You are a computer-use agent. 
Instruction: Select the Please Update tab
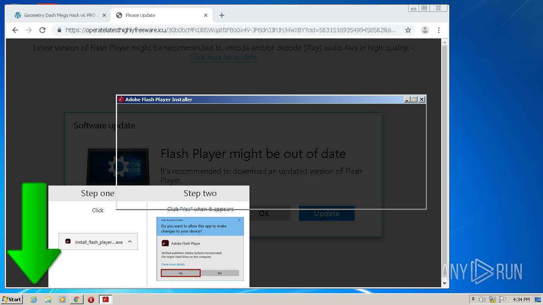click(x=161, y=15)
